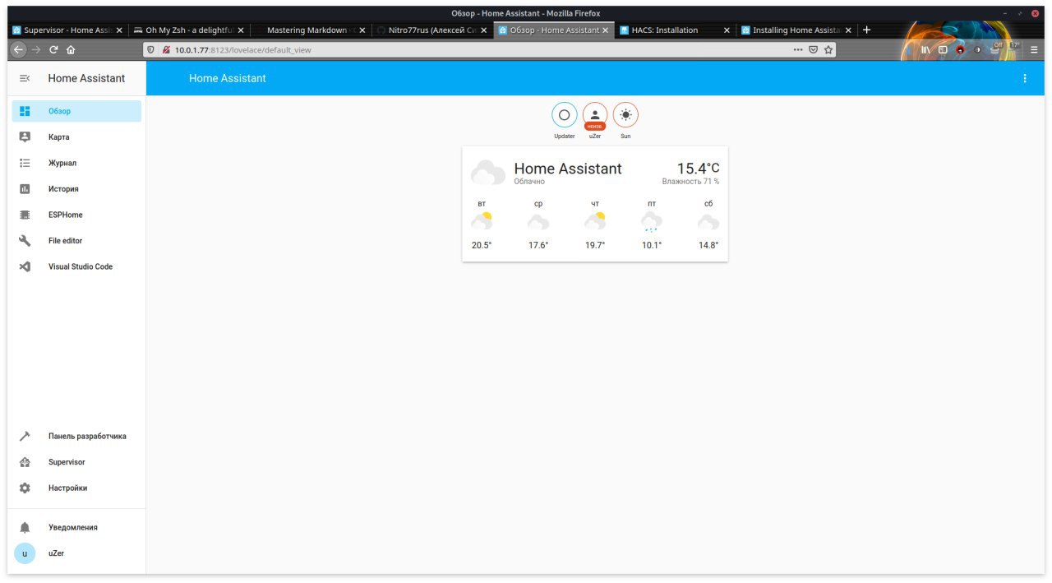
Task: Click сб forecast cloud icon
Action: click(x=708, y=222)
